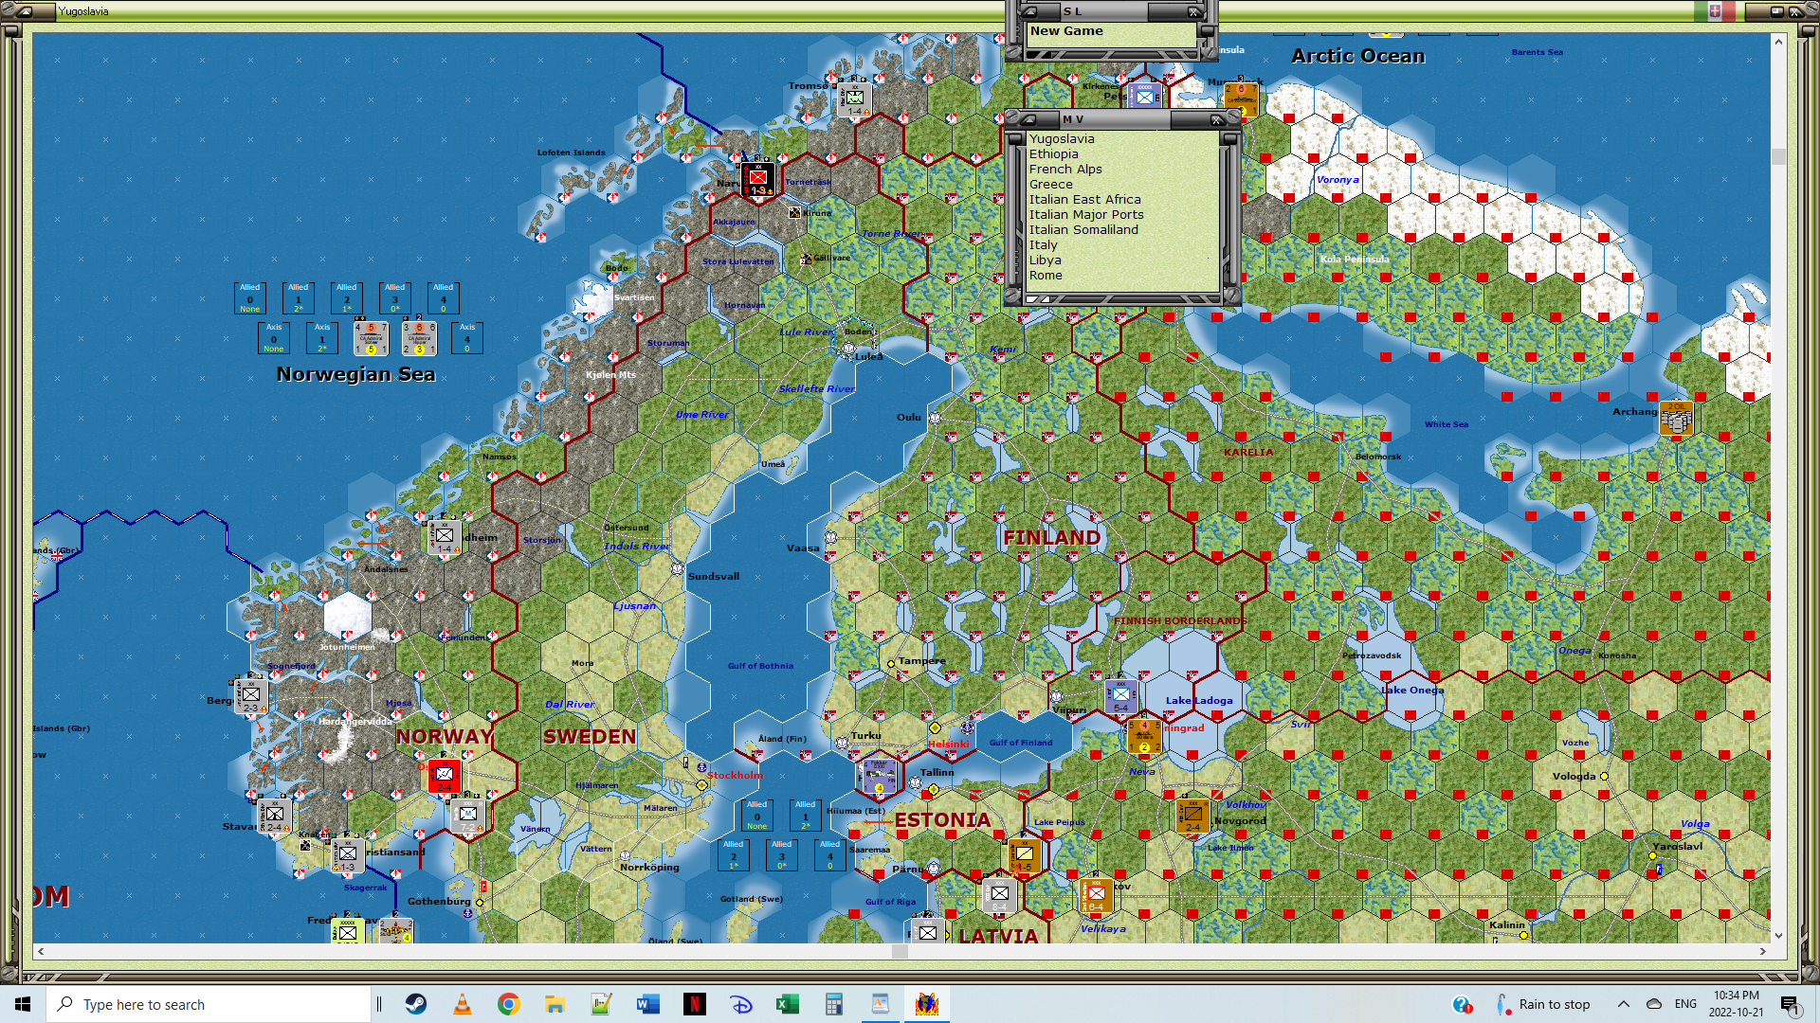Screen dimensions: 1820x1023
Task: Select Greece in the M V list
Action: click(x=1051, y=185)
